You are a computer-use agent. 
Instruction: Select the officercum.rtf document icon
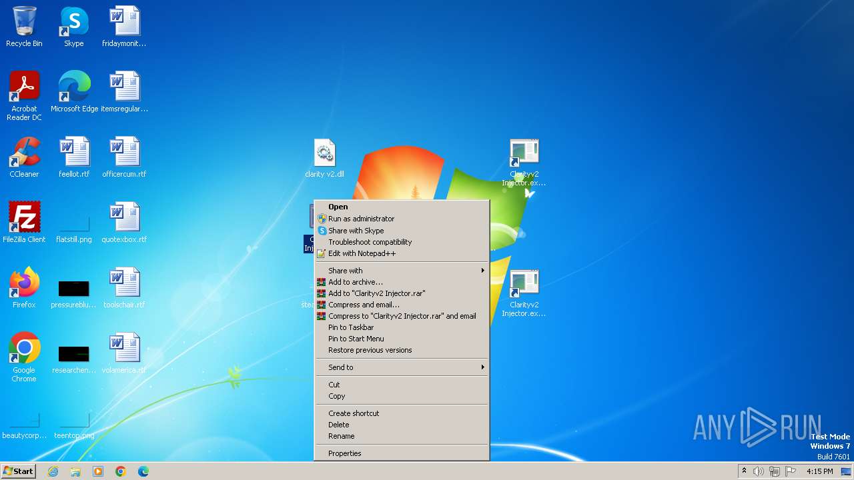click(x=124, y=157)
